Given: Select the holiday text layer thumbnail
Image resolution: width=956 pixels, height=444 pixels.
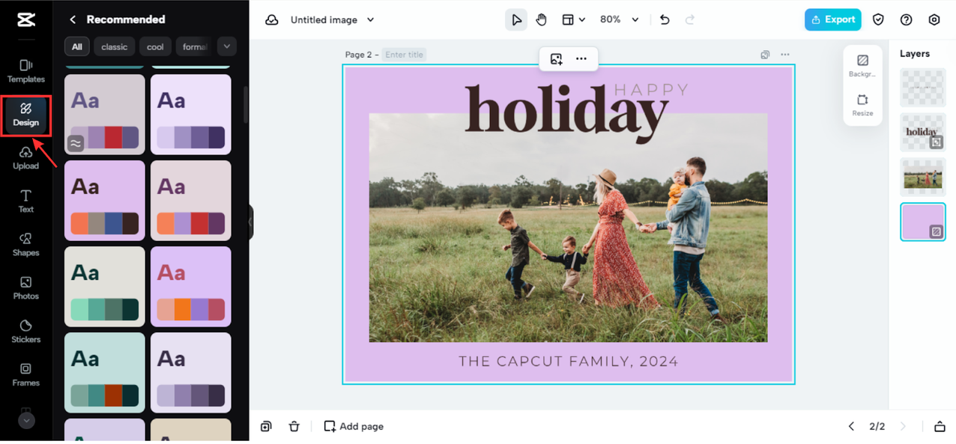Looking at the screenshot, I should pyautogui.click(x=923, y=132).
